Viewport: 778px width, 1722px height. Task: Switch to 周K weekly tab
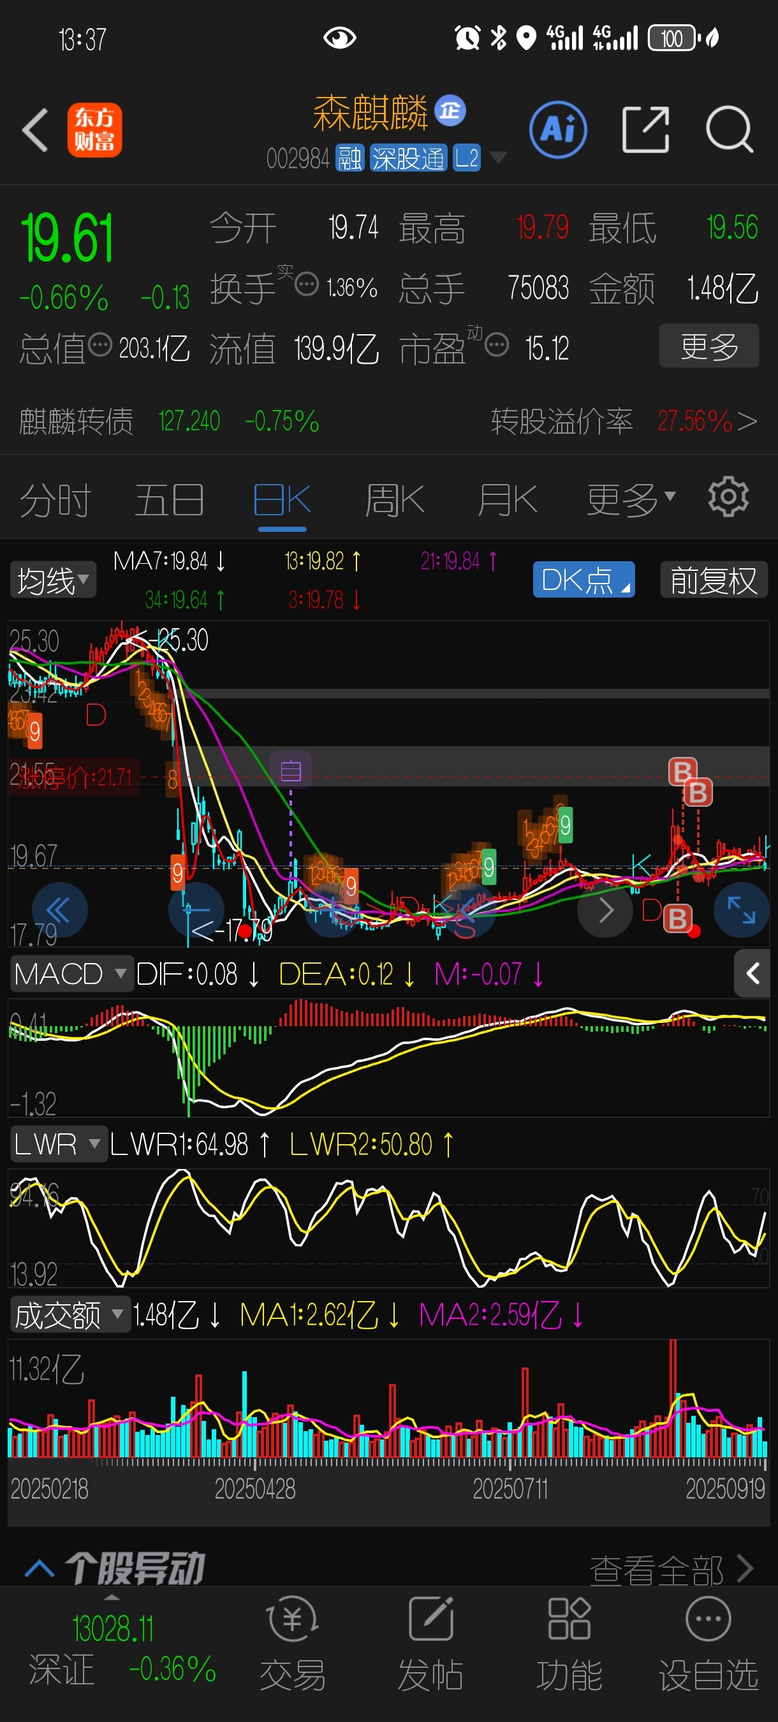click(x=394, y=500)
